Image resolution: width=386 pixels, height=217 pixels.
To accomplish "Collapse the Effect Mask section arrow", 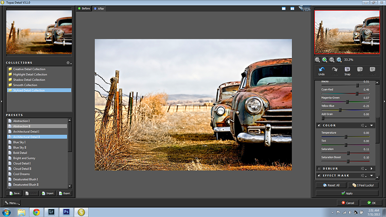I will point(371,175).
